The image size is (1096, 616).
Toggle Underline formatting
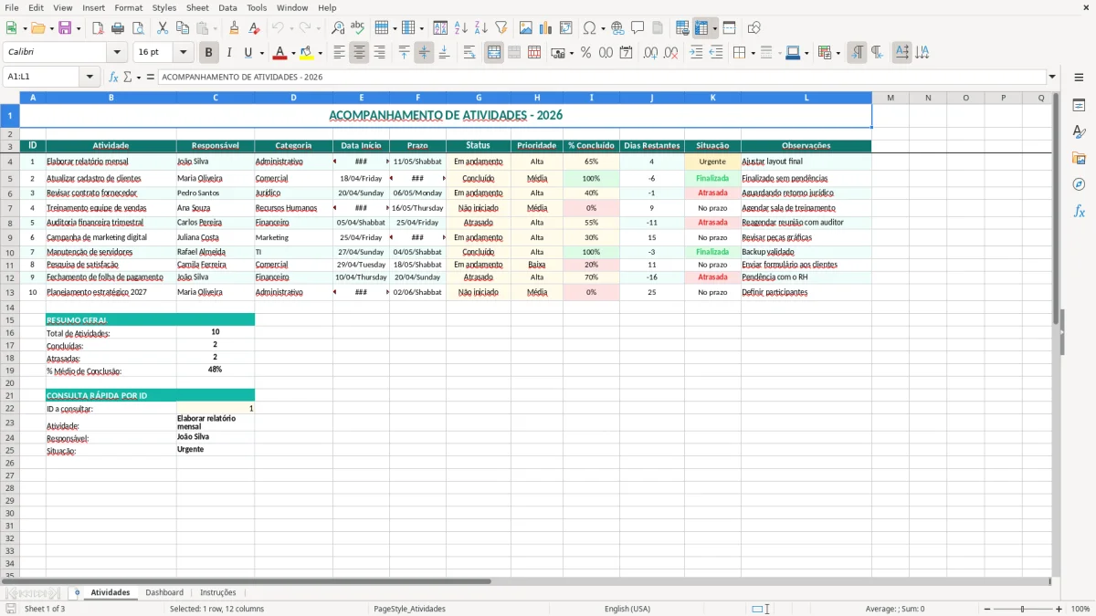pyautogui.click(x=248, y=53)
